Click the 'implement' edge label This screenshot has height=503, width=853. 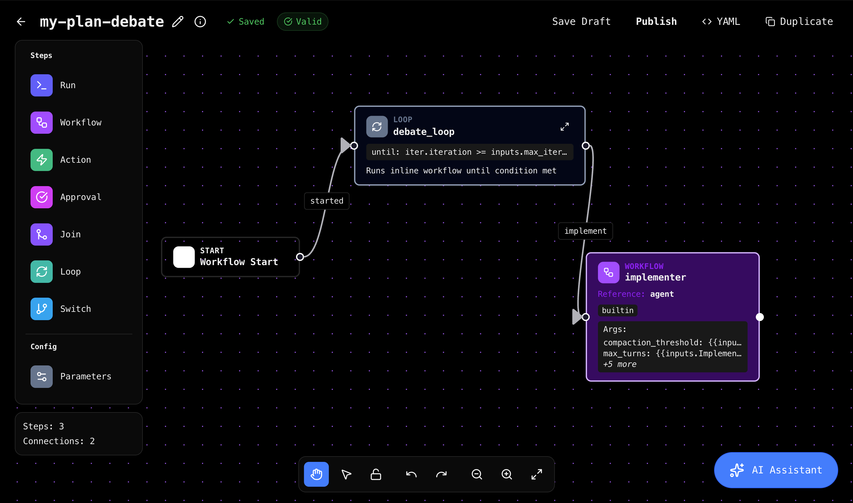[x=585, y=231]
